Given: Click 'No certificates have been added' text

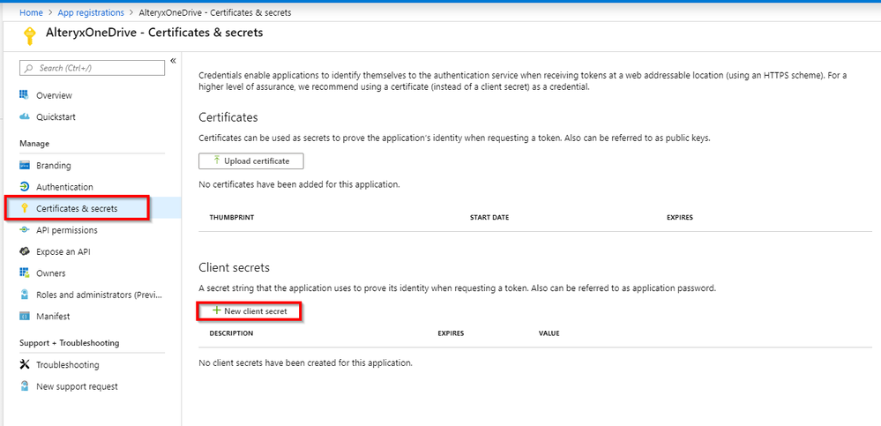Looking at the screenshot, I should click(x=300, y=183).
